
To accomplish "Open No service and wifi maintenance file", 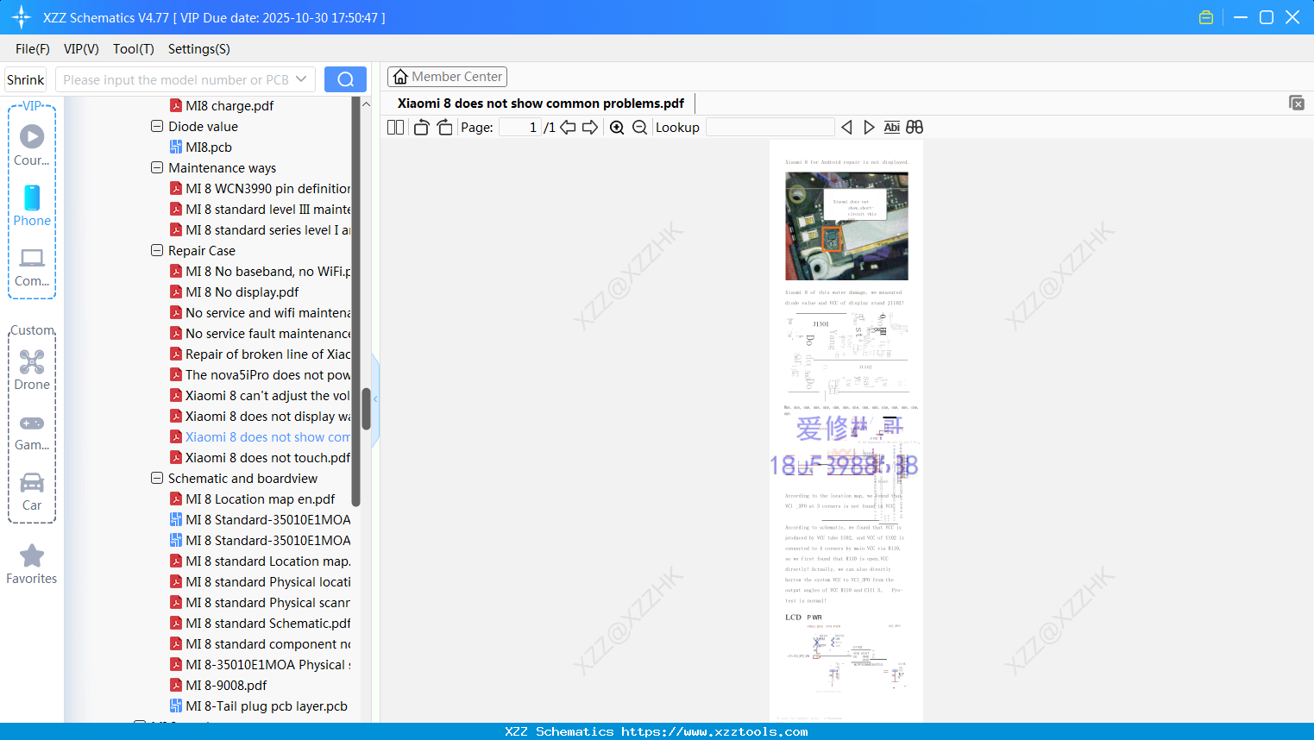I will coord(260,312).
